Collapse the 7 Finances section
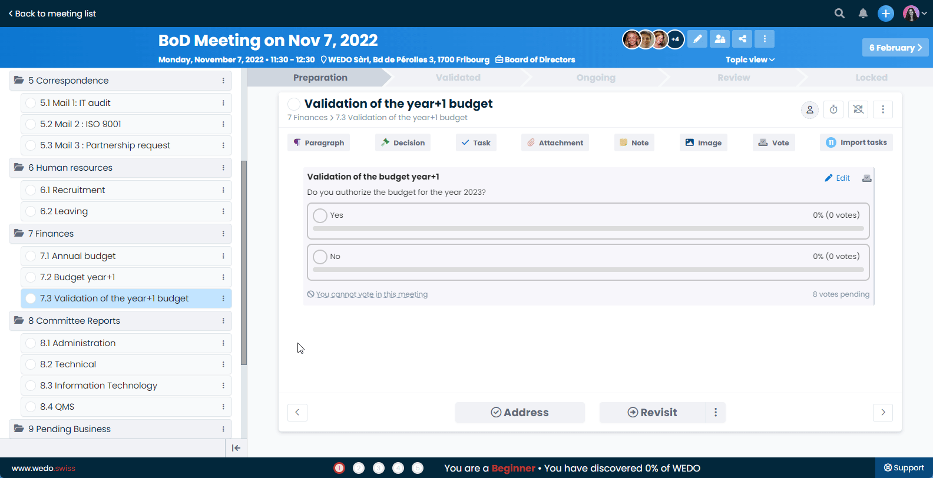The width and height of the screenshot is (933, 478). click(x=19, y=233)
